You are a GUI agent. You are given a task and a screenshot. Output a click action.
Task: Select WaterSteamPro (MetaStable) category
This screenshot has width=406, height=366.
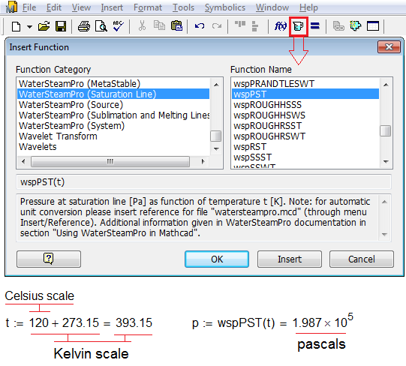click(113, 83)
